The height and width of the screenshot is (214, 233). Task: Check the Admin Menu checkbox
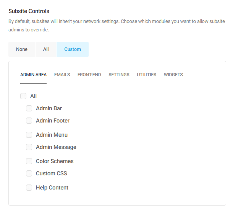pos(29,135)
